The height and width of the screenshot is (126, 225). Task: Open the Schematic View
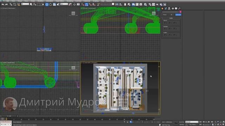[141, 5]
